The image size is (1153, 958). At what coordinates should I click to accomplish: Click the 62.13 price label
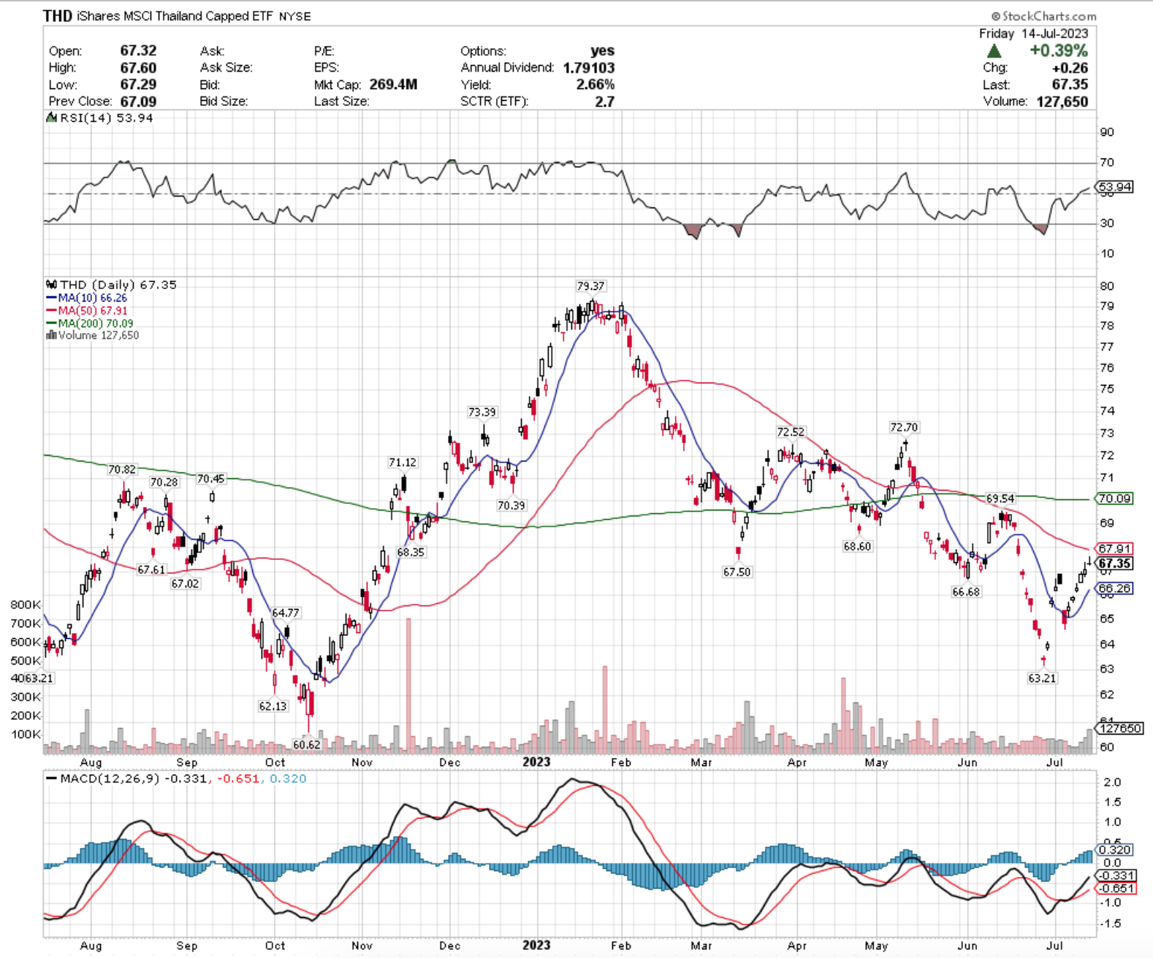tap(273, 707)
